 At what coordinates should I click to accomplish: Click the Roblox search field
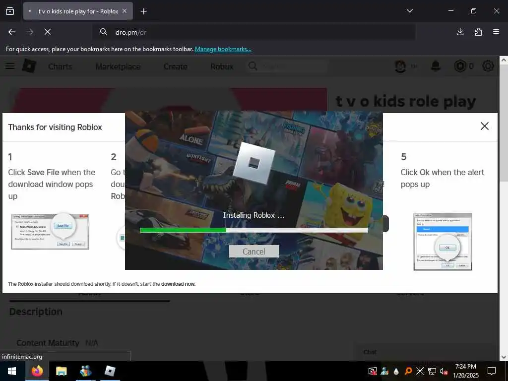[286, 66]
